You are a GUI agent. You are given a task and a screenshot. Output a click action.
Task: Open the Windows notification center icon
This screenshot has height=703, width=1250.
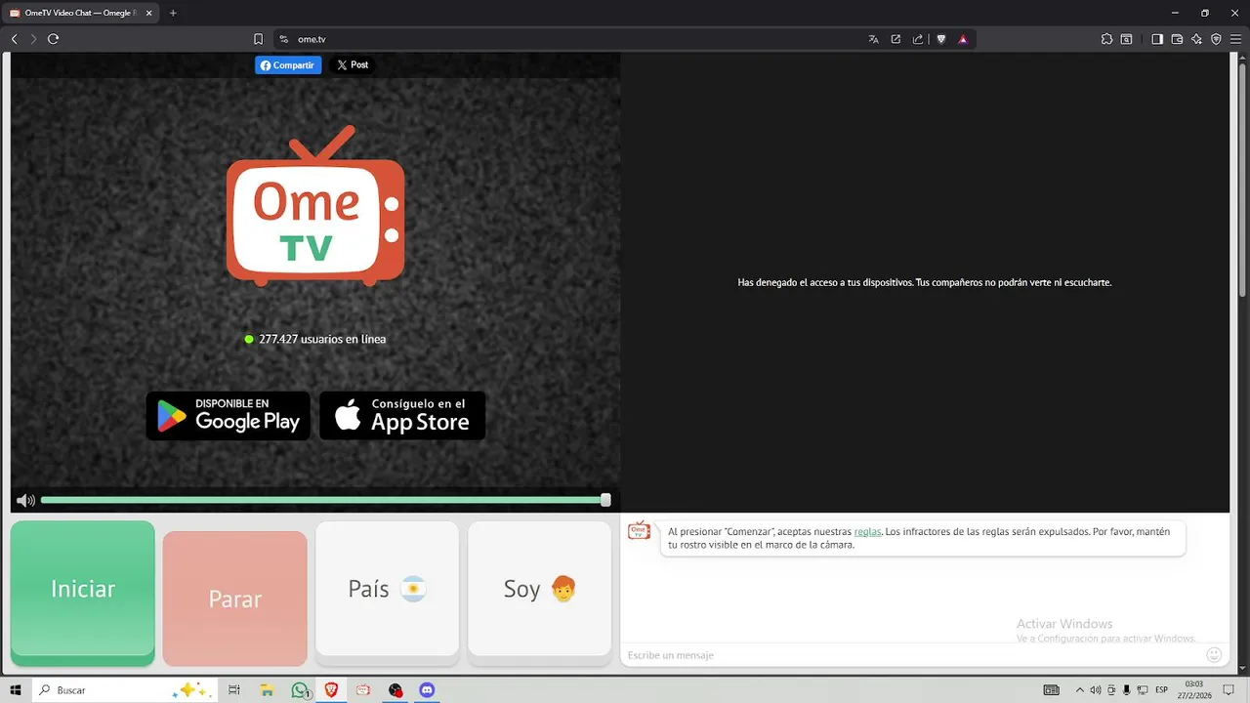(x=1229, y=689)
